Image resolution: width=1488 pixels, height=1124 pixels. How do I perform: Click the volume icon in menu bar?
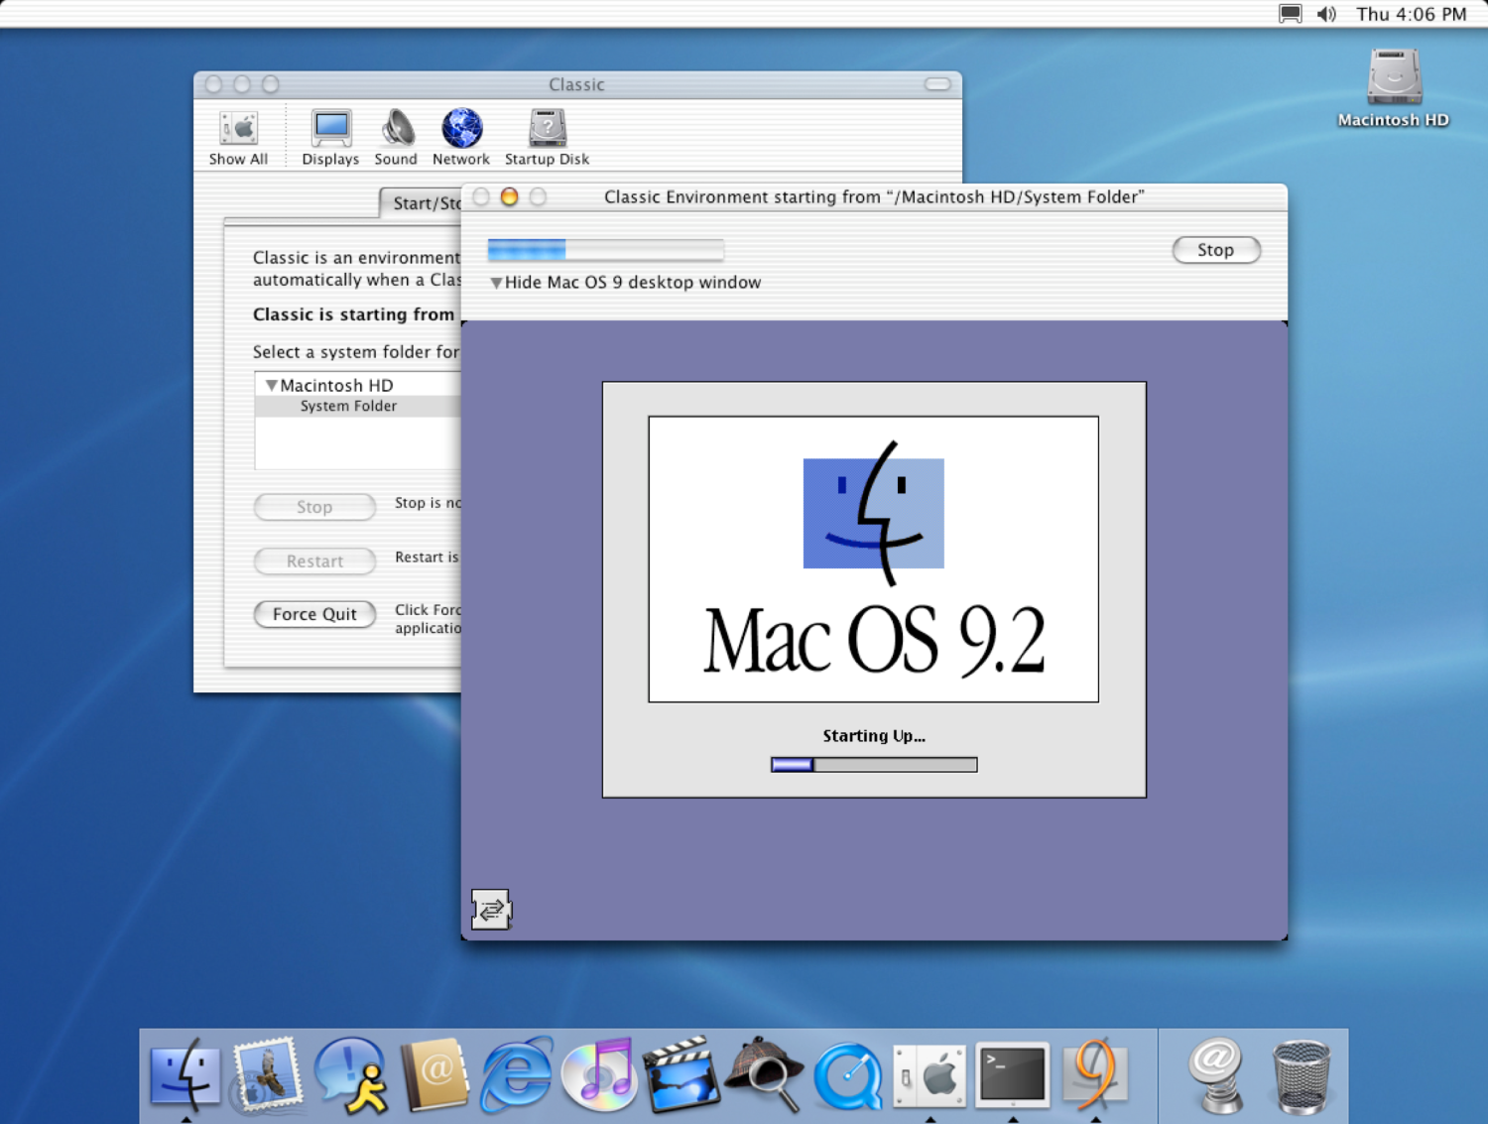pyautogui.click(x=1326, y=14)
